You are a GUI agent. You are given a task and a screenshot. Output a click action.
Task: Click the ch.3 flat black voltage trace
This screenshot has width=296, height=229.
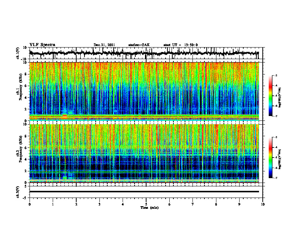click(144, 192)
